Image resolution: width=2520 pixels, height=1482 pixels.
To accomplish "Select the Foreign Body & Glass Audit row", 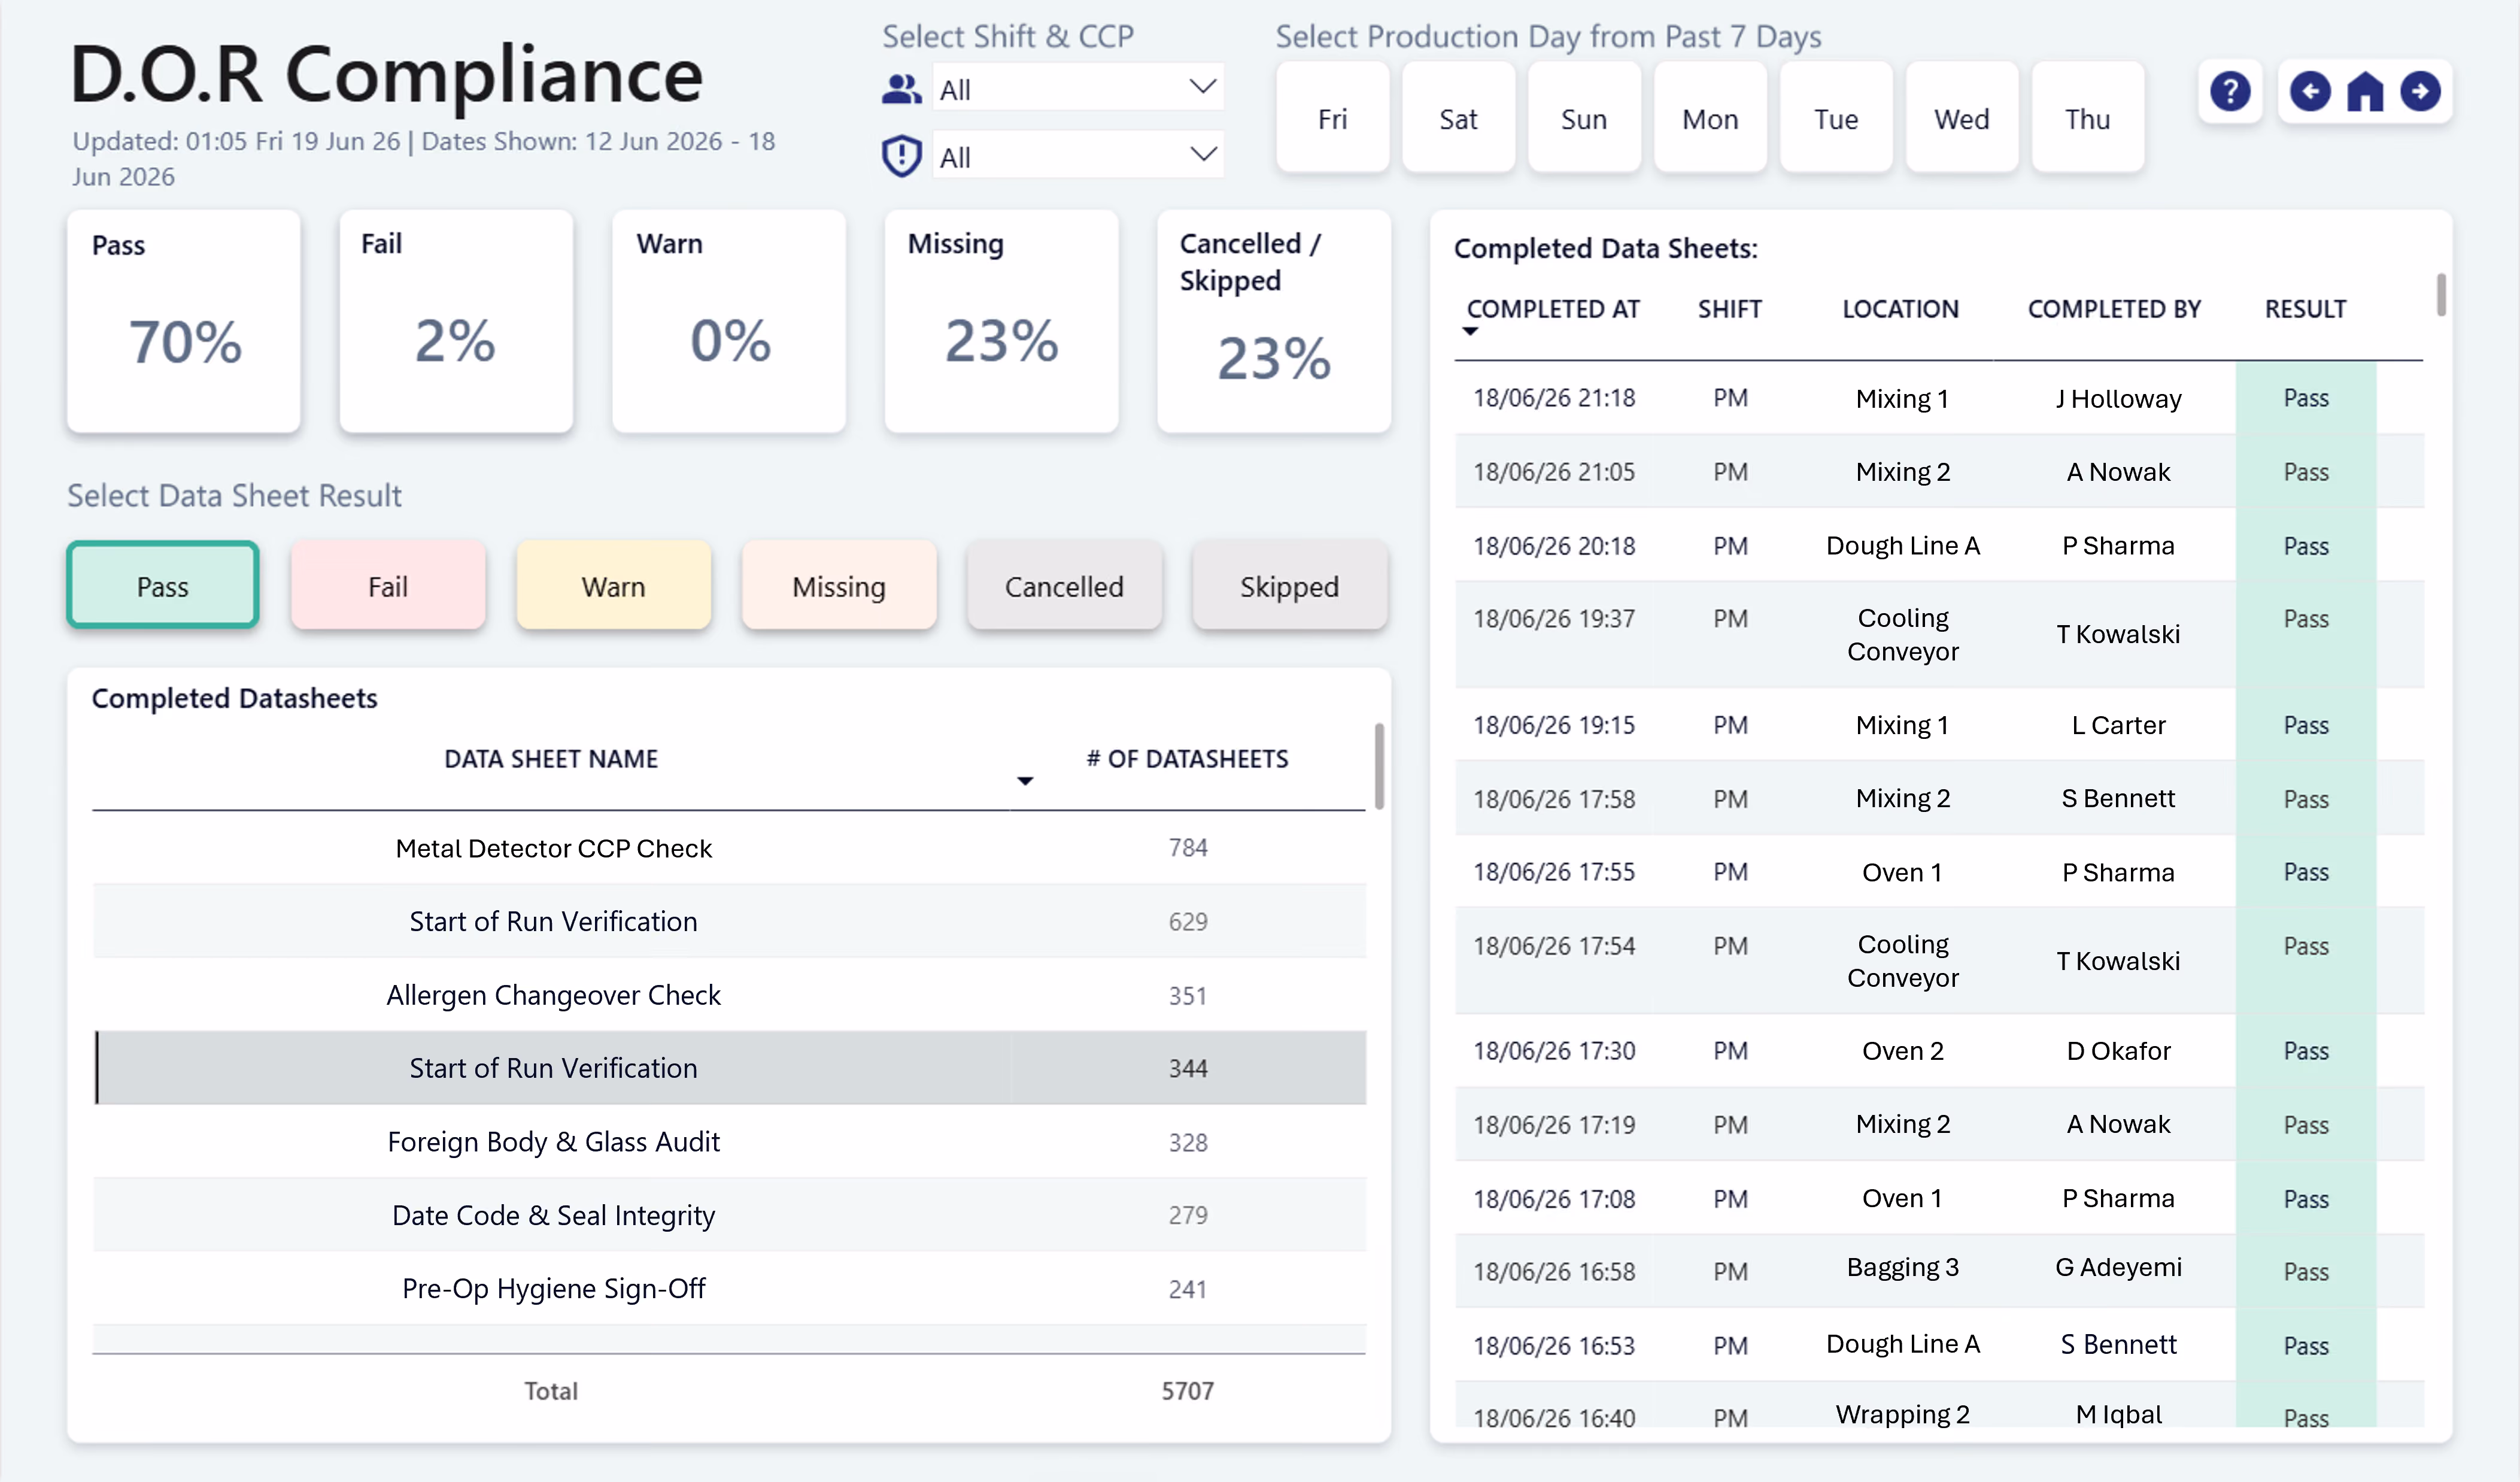I will tap(730, 1141).
